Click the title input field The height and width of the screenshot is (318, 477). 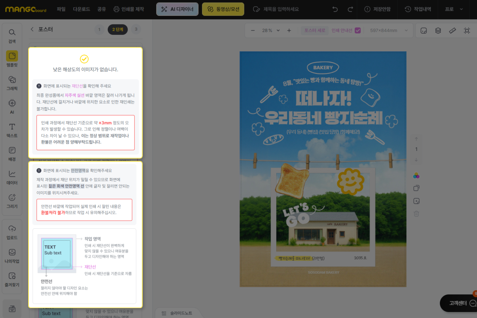click(281, 9)
